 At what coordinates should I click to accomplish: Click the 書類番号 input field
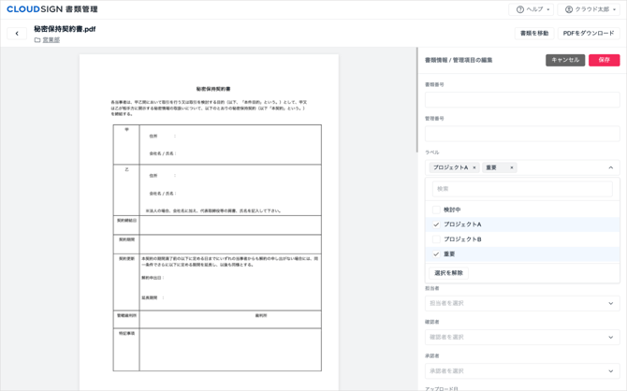[x=522, y=100]
